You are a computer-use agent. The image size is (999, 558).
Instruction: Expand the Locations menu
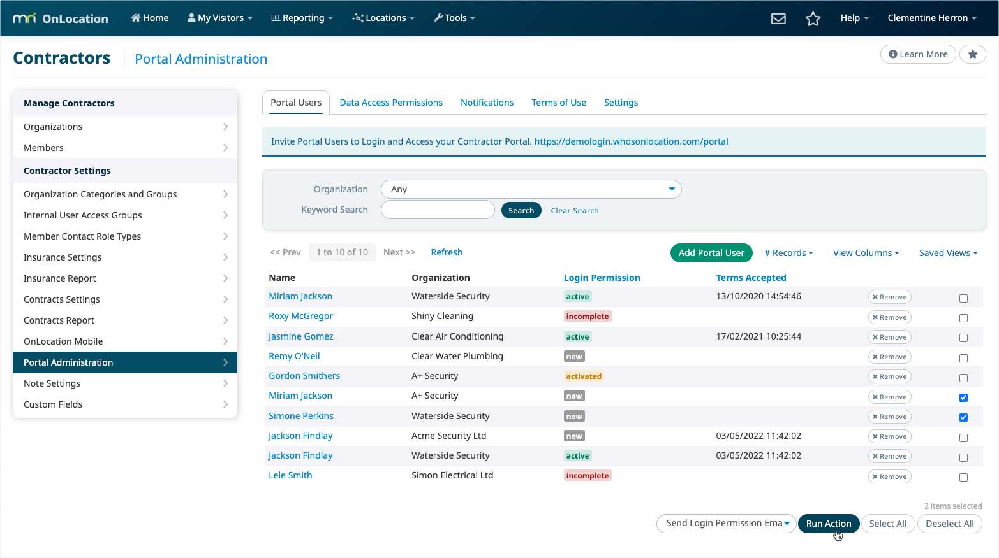[x=383, y=18]
